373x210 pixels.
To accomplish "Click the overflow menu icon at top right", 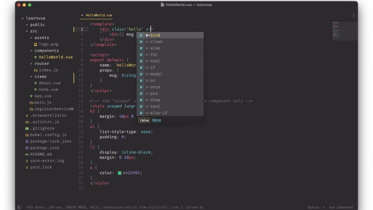I will [x=354, y=14].
